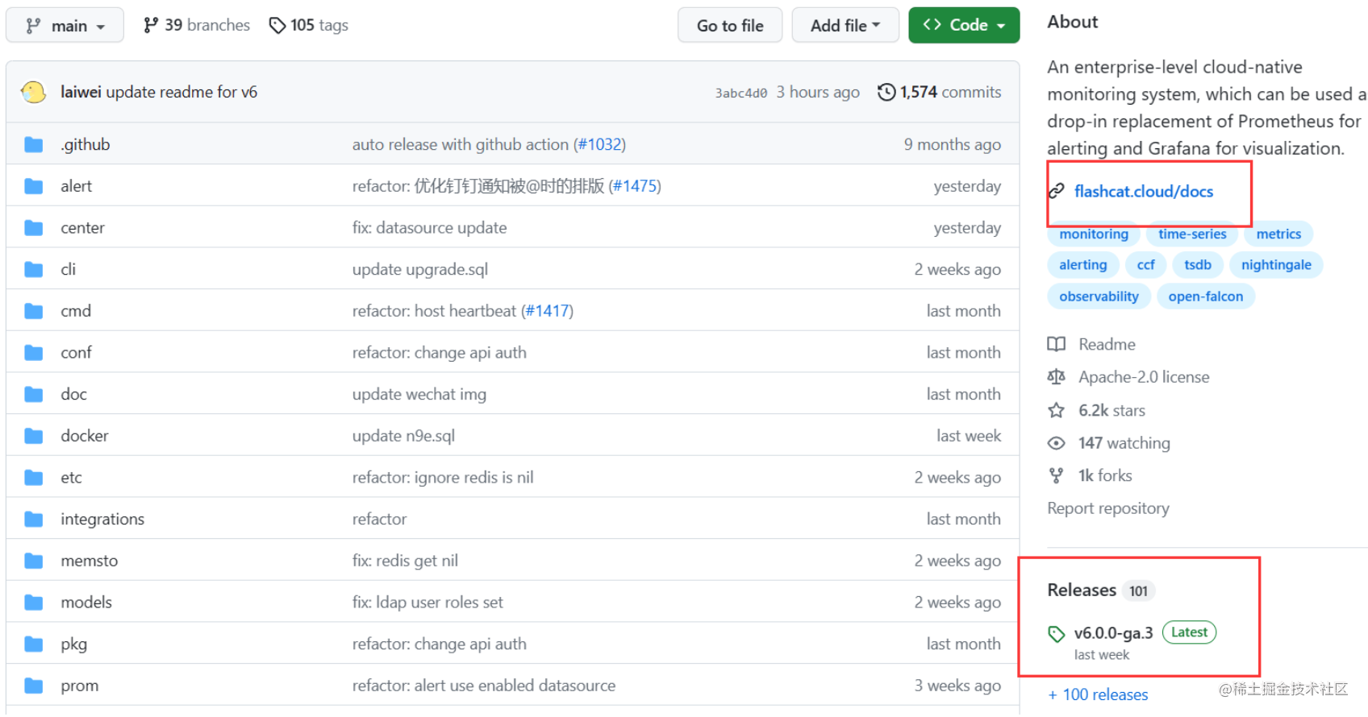Viewport: 1368px width, 717px height.
Task: Select the nightingale topic tag
Action: (x=1275, y=265)
